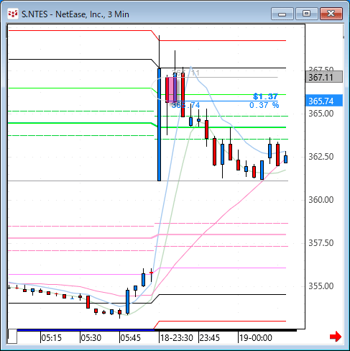Click the chart window app icon
The height and width of the screenshot is (351, 350).
[x=13, y=14]
